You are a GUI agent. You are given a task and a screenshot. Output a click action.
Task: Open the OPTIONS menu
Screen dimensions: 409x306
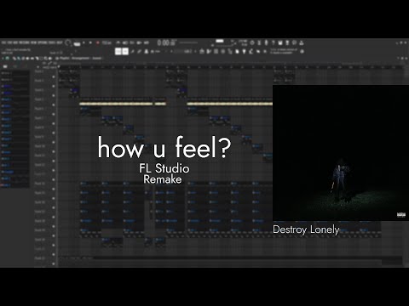tap(43, 42)
